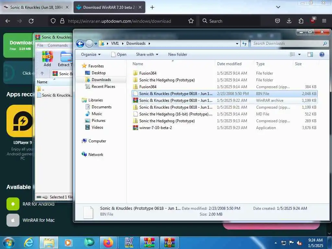Click WinRAR for Mac link on webpage

coord(39,220)
